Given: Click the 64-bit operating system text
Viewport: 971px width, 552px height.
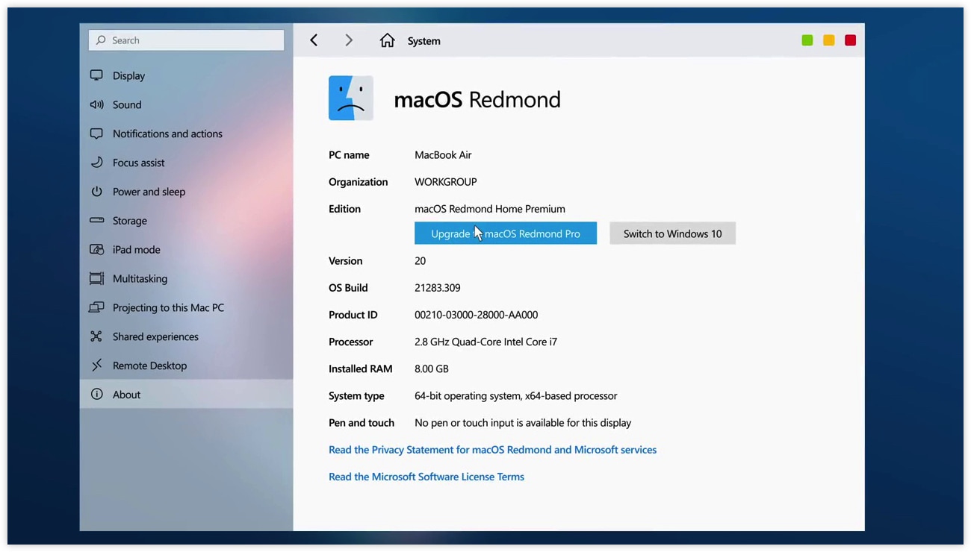Looking at the screenshot, I should 516,395.
